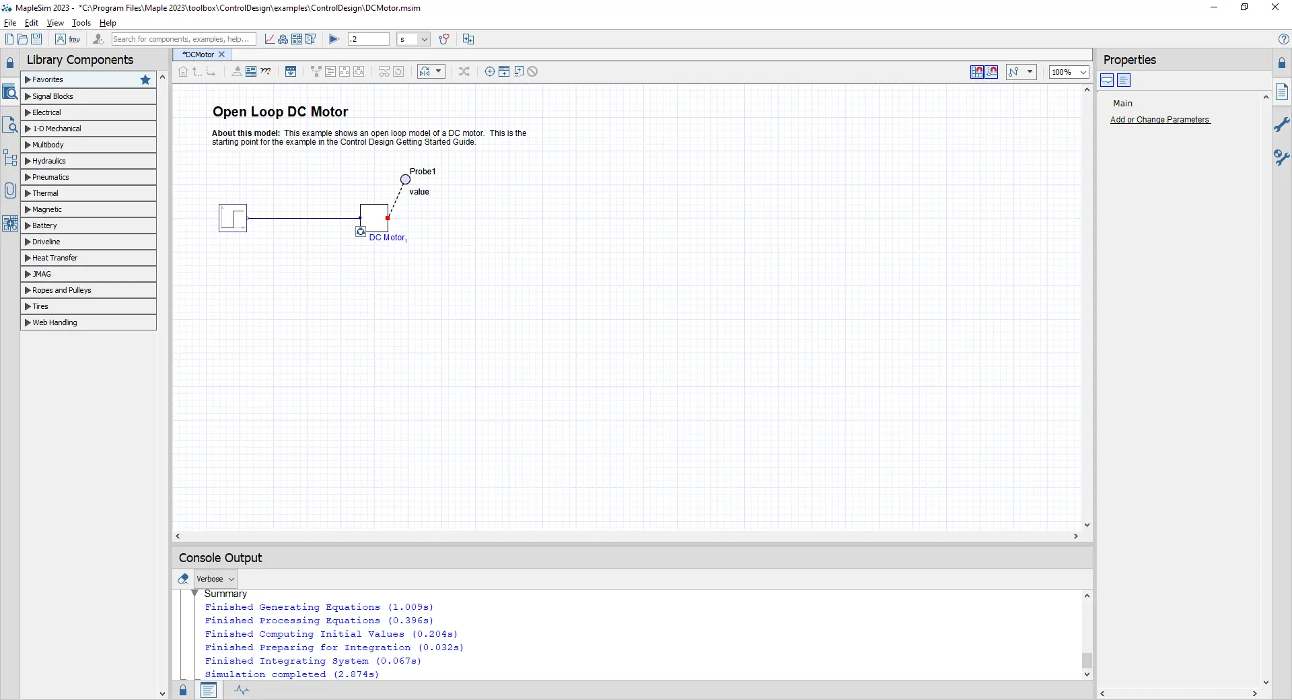Click the simulation duration field

click(x=368, y=39)
